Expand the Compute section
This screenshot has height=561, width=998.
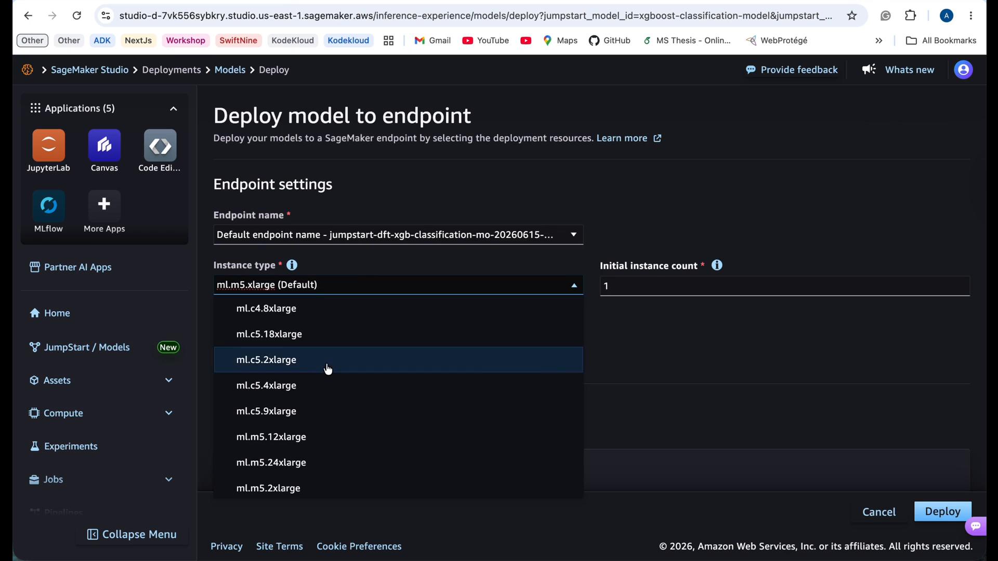click(x=168, y=413)
